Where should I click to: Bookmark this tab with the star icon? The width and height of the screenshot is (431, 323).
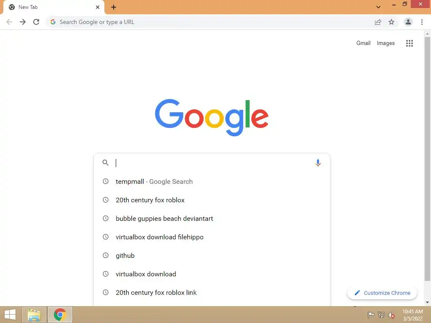coord(391,22)
